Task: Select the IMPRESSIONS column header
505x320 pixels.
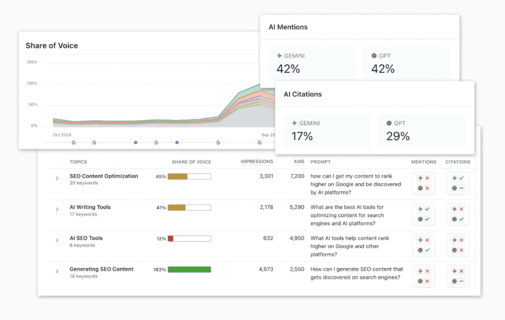Action: (257, 162)
